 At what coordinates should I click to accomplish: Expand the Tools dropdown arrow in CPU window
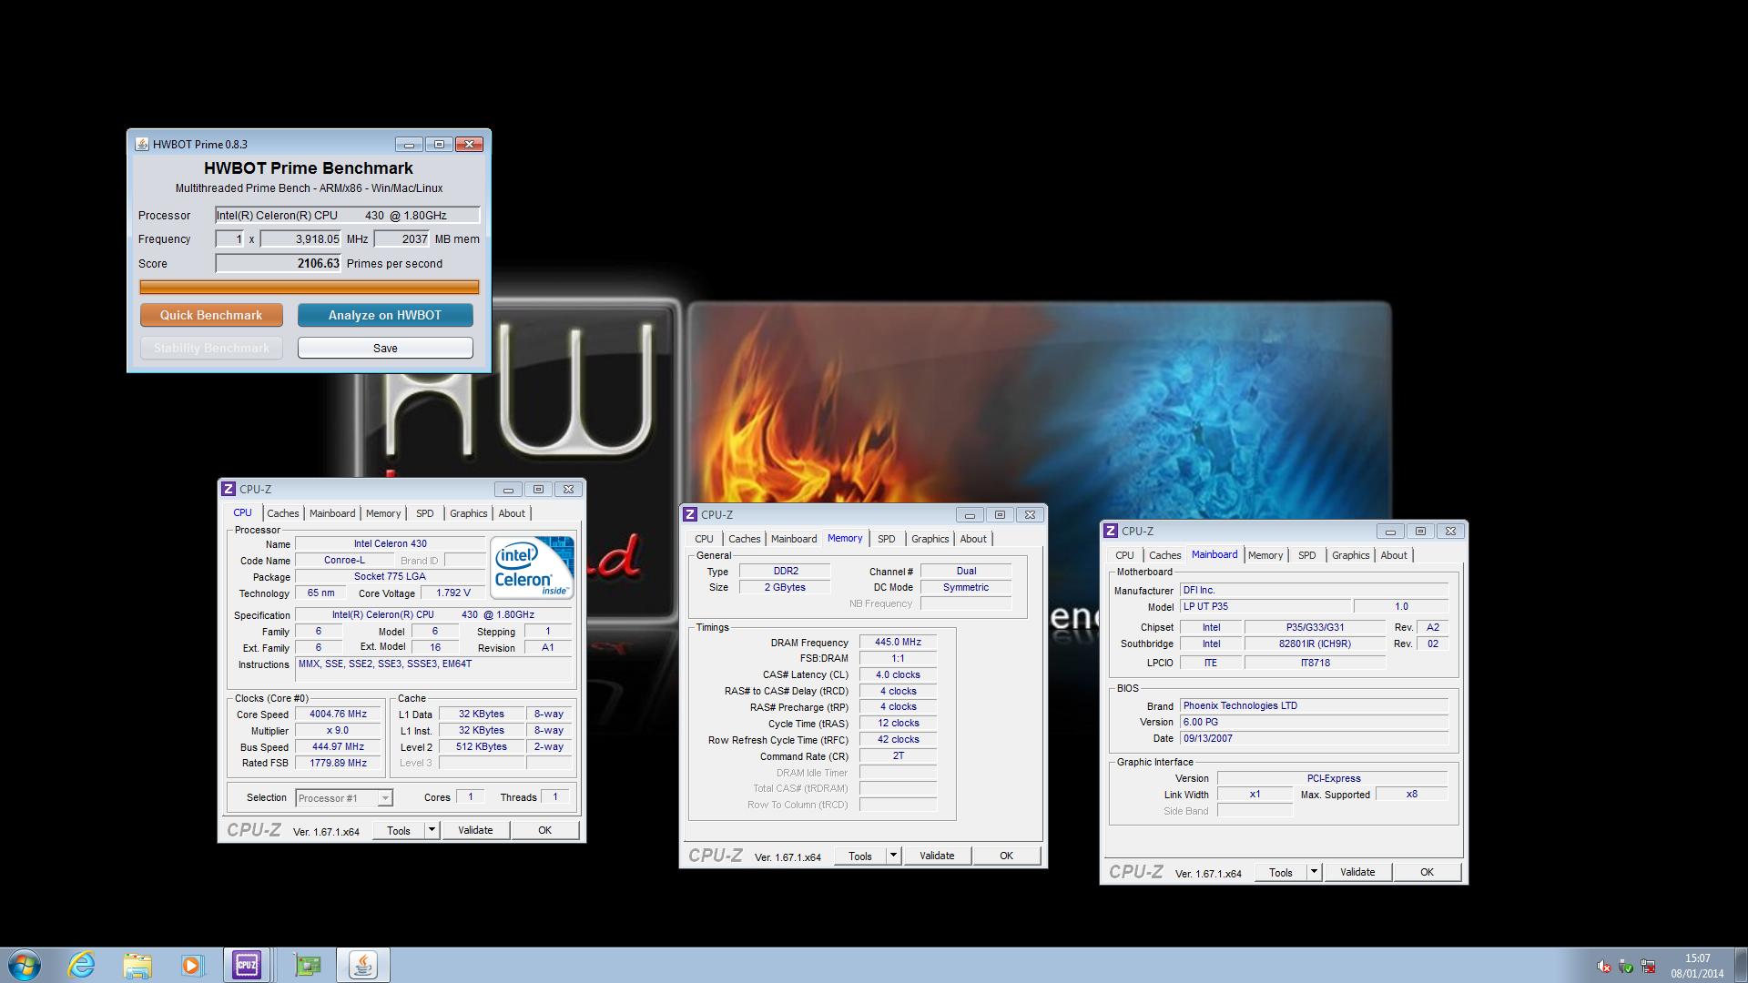point(432,830)
